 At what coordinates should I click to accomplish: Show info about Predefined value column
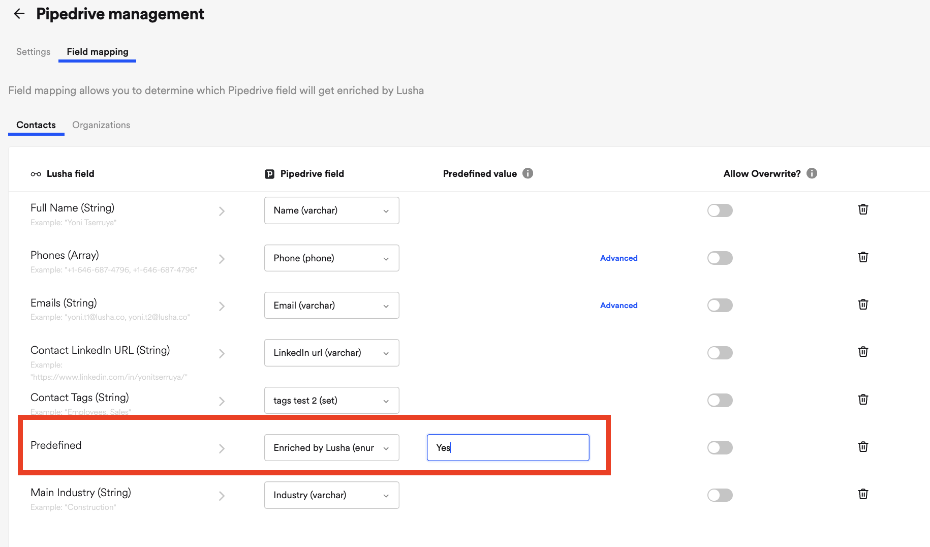coord(528,173)
